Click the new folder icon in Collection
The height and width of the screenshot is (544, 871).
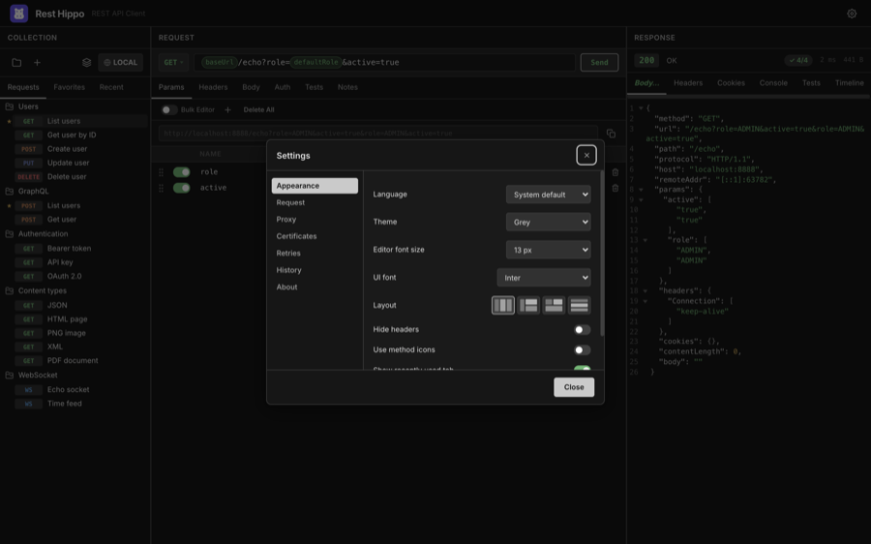[16, 62]
